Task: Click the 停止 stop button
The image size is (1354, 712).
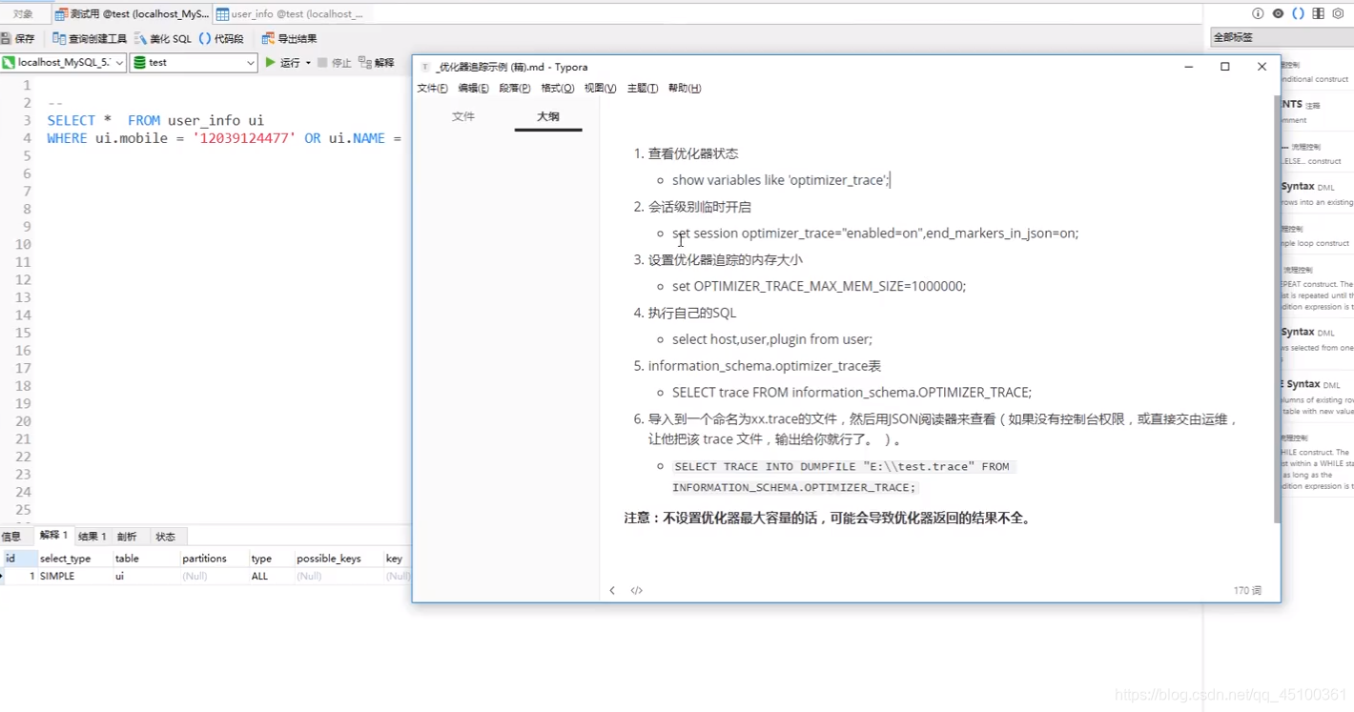Action: (335, 62)
